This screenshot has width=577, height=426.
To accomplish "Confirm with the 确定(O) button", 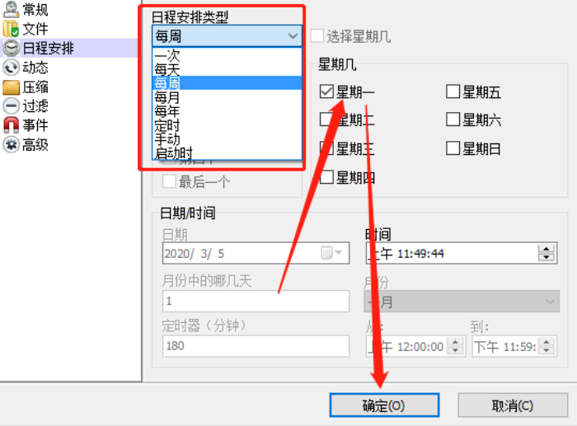I will tap(384, 405).
